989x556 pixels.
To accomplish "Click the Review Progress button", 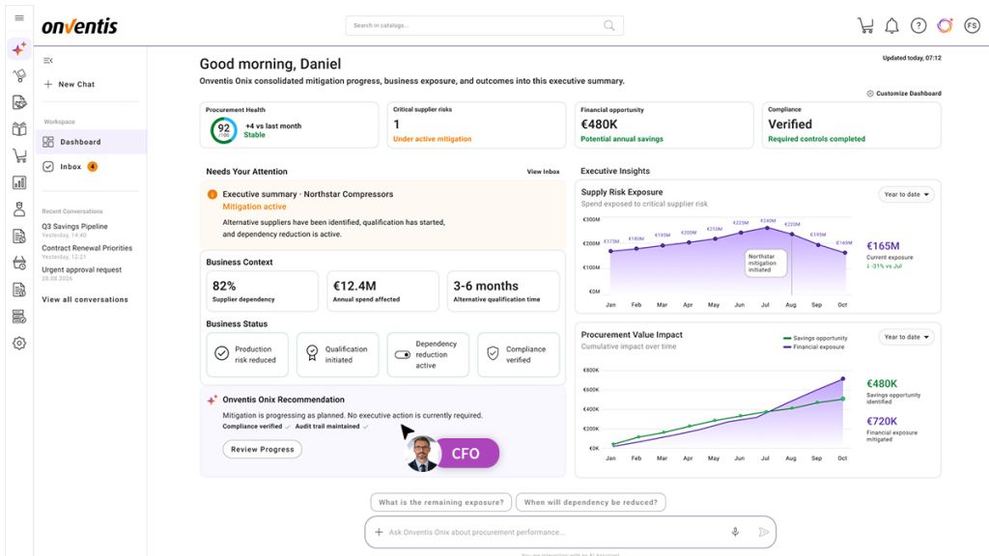I will click(263, 450).
